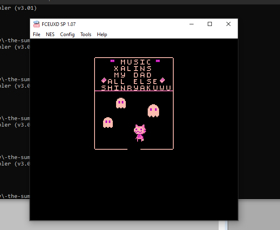Click the pink cat character sprite
Viewport: 280px width, 230px height.
pos(140,133)
